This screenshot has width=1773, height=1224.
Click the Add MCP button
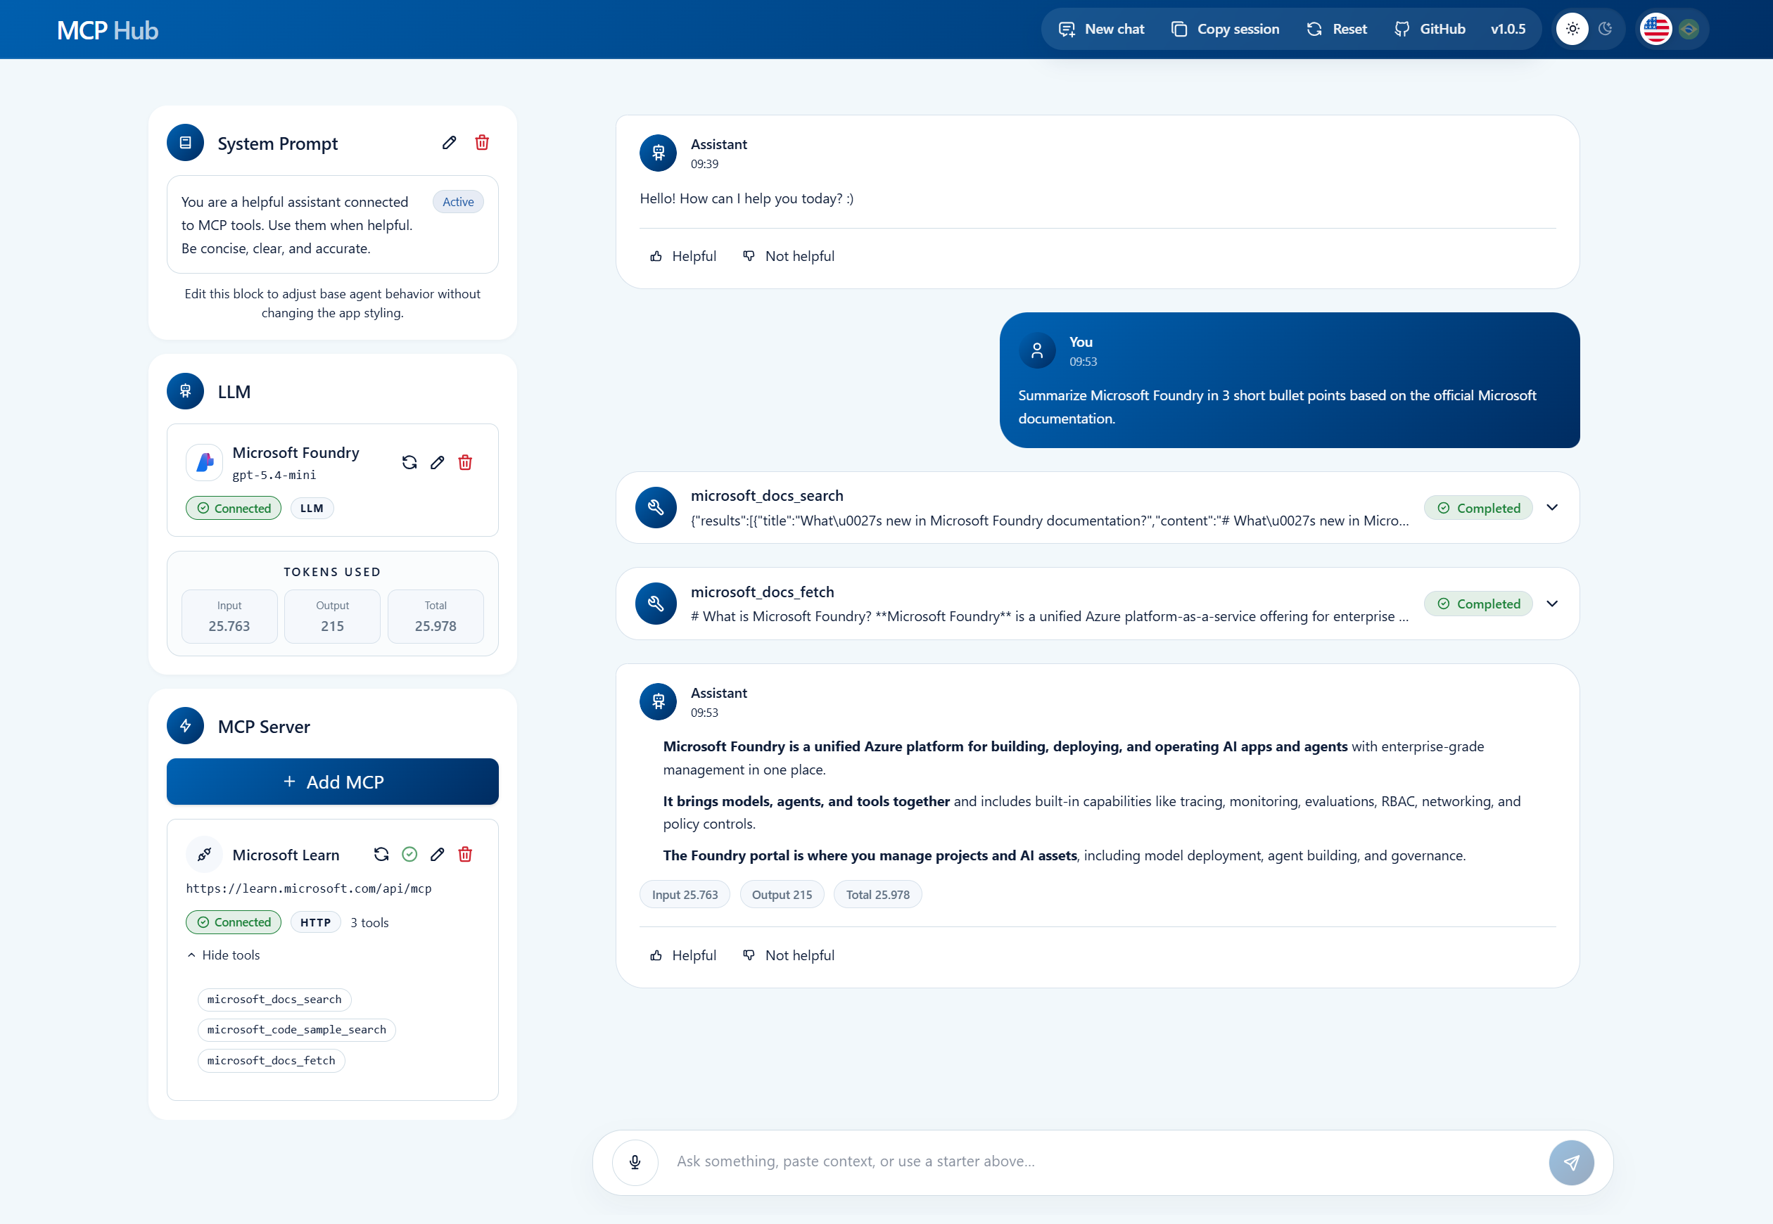point(333,782)
